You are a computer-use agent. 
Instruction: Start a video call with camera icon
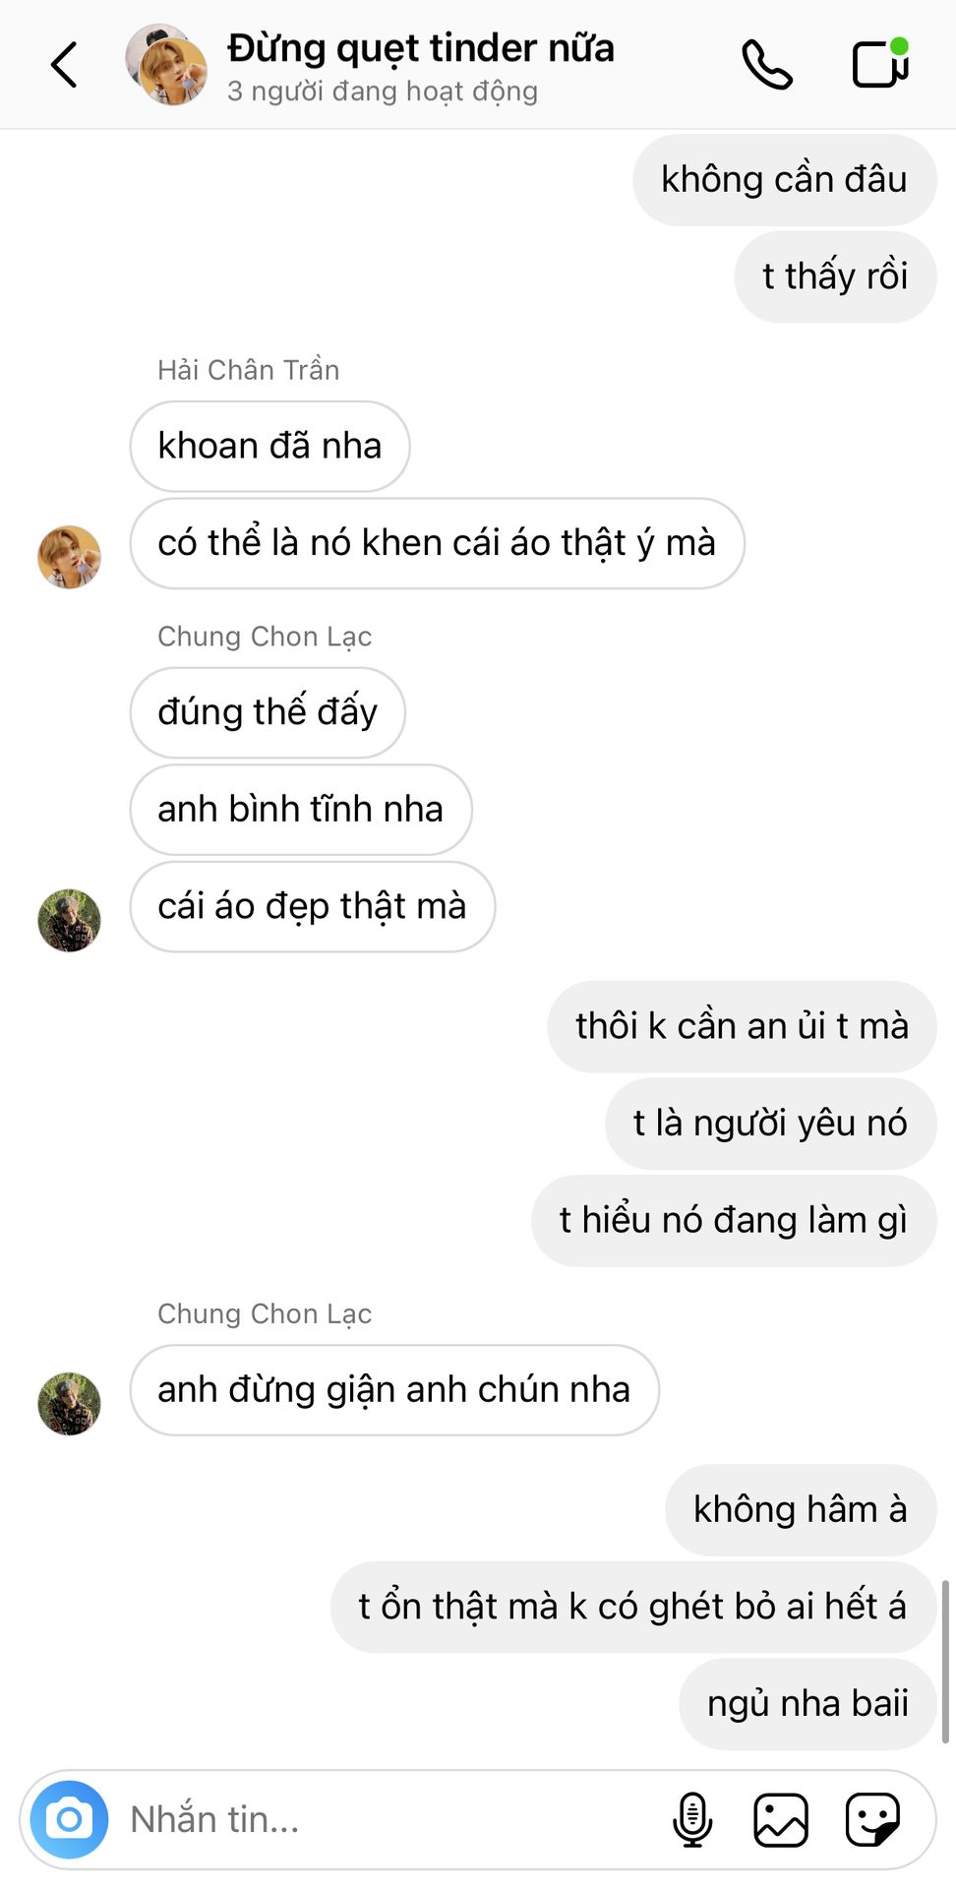[x=880, y=63]
